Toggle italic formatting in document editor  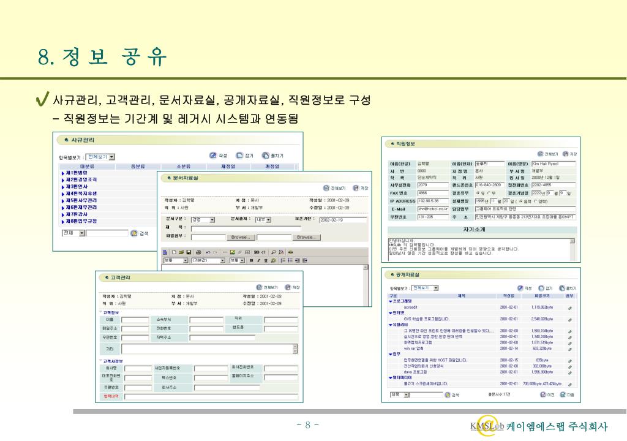pos(258,260)
